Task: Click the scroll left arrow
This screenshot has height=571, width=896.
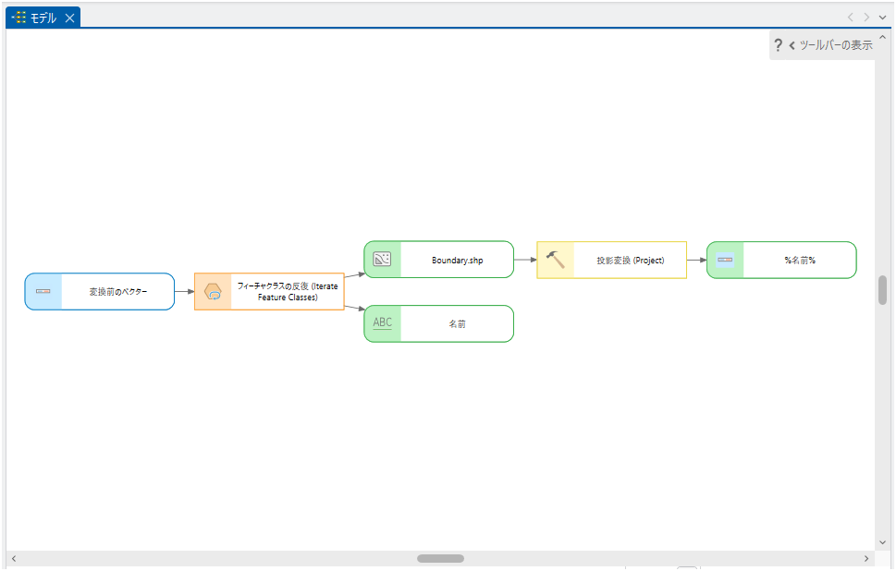Action: [x=14, y=558]
